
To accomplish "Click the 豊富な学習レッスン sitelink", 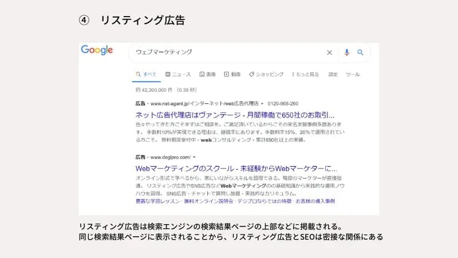I will pyautogui.click(x=157, y=201).
